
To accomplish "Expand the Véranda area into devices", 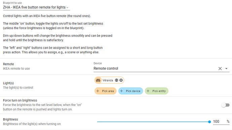I will point(117,80).
